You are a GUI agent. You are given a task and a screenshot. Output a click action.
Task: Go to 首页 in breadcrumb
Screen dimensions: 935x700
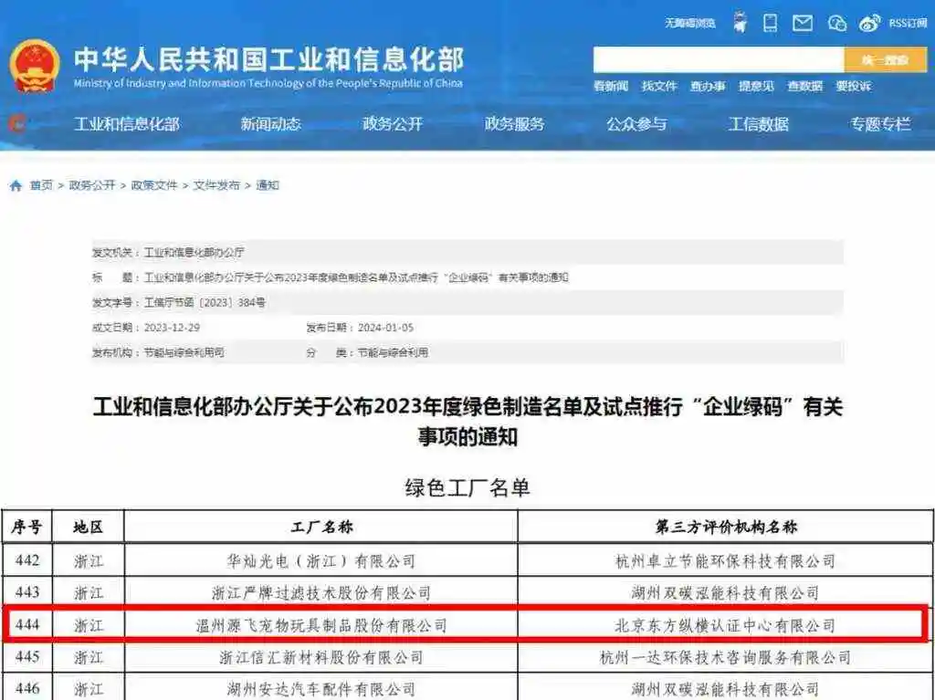click(x=41, y=185)
